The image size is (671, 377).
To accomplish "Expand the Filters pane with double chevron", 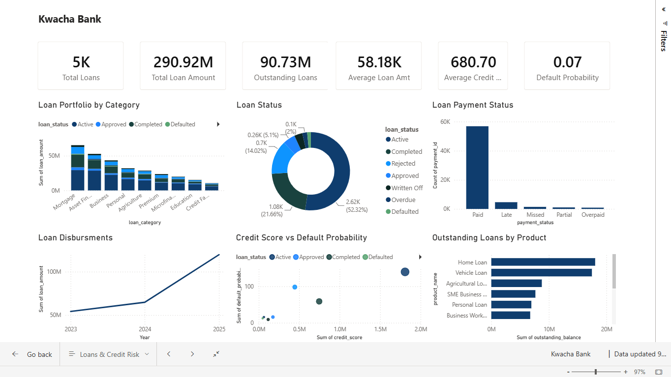I will tap(663, 9).
